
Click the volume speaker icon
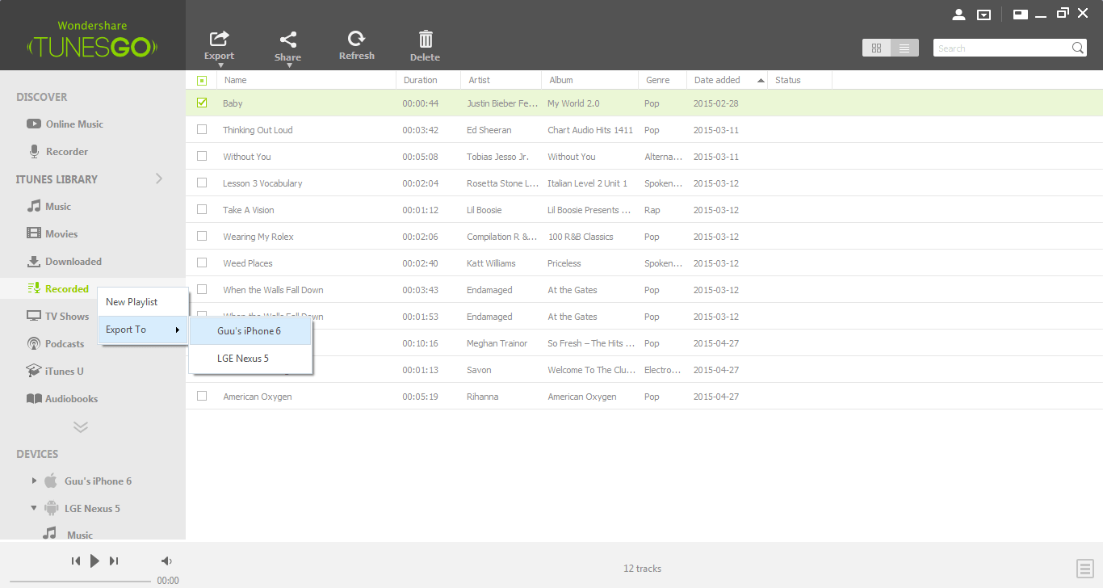tap(166, 561)
